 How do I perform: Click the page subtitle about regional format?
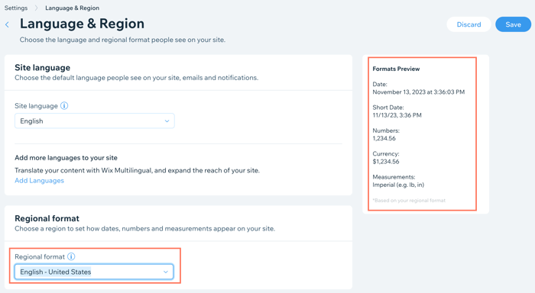tap(122, 40)
